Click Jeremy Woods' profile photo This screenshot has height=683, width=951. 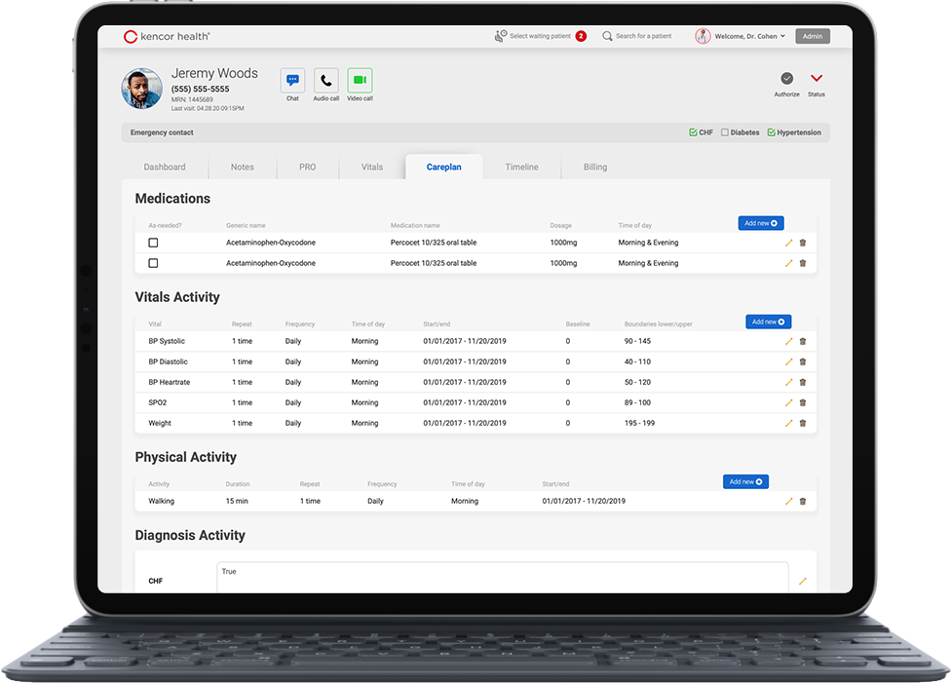142,89
